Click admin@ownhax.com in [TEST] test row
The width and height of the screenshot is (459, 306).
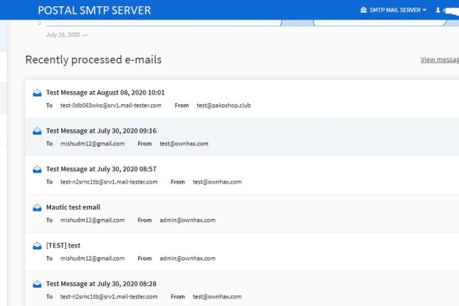tap(187, 259)
